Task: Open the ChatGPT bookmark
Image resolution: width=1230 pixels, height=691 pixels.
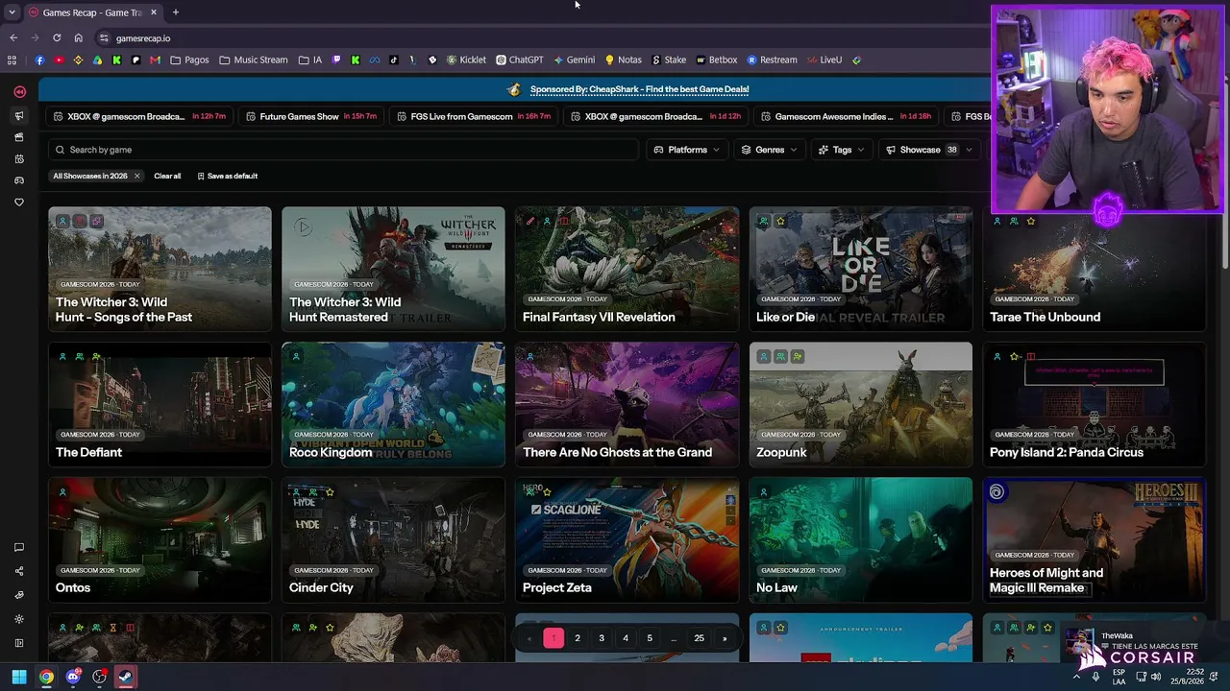Action: tap(520, 60)
